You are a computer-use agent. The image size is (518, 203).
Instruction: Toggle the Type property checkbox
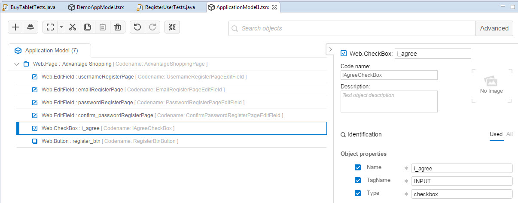click(x=357, y=193)
